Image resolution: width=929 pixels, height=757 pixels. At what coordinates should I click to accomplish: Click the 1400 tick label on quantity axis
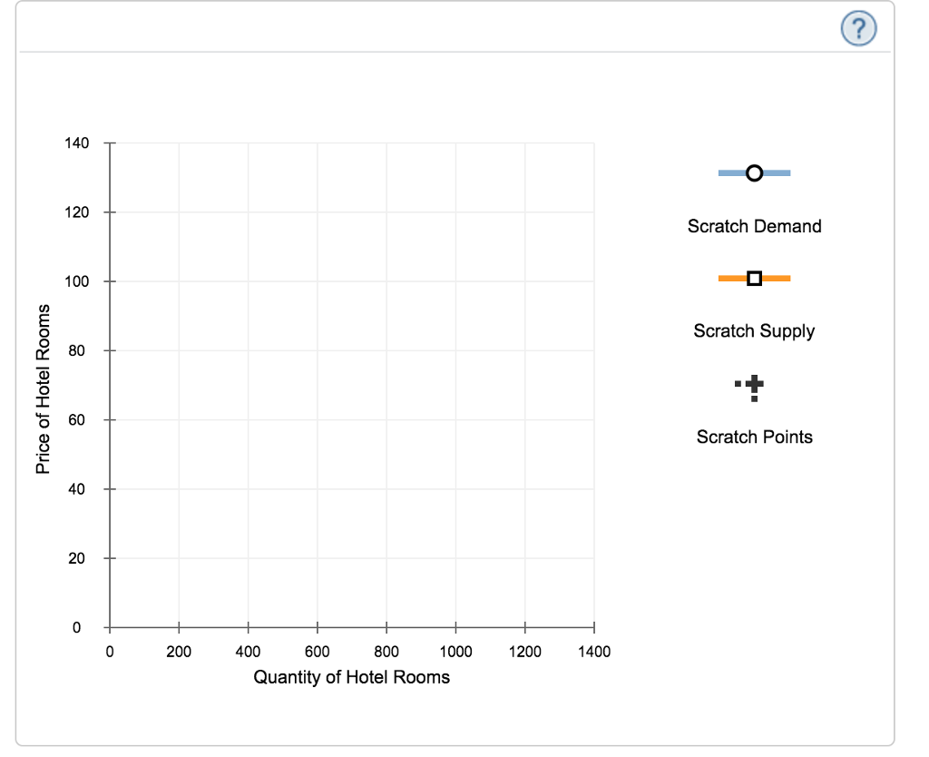594,651
